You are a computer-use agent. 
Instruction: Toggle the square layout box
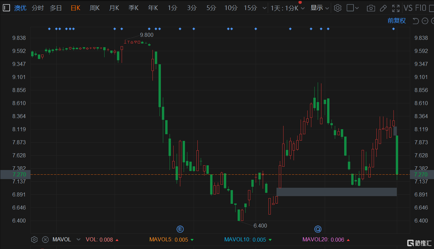(x=350, y=8)
